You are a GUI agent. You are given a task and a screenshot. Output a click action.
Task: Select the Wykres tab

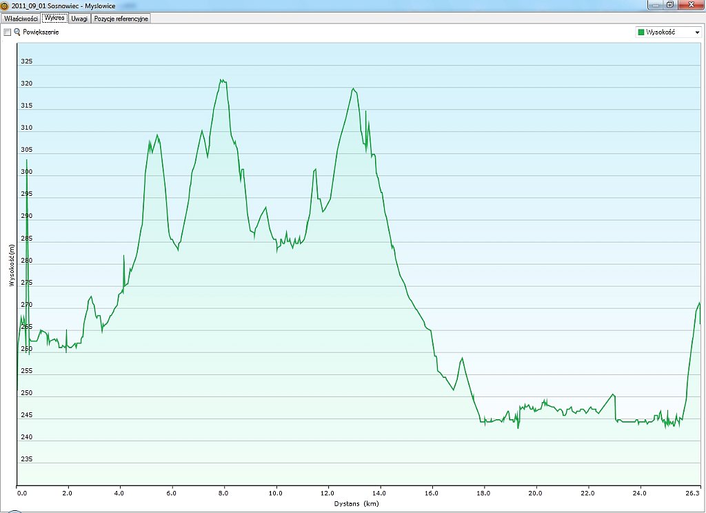coord(54,18)
